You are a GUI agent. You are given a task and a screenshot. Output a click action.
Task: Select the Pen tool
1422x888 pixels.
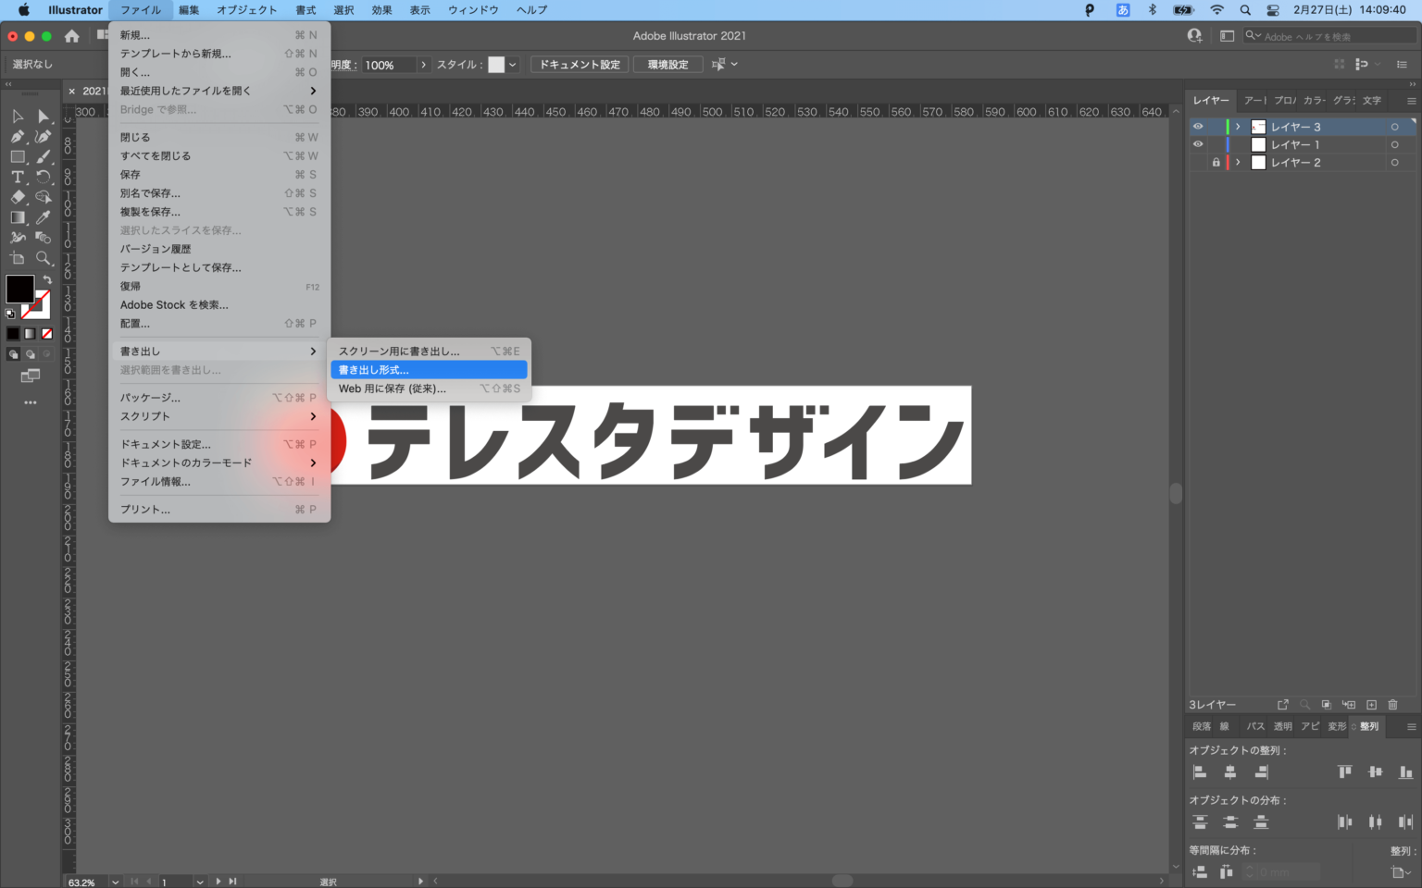click(18, 136)
